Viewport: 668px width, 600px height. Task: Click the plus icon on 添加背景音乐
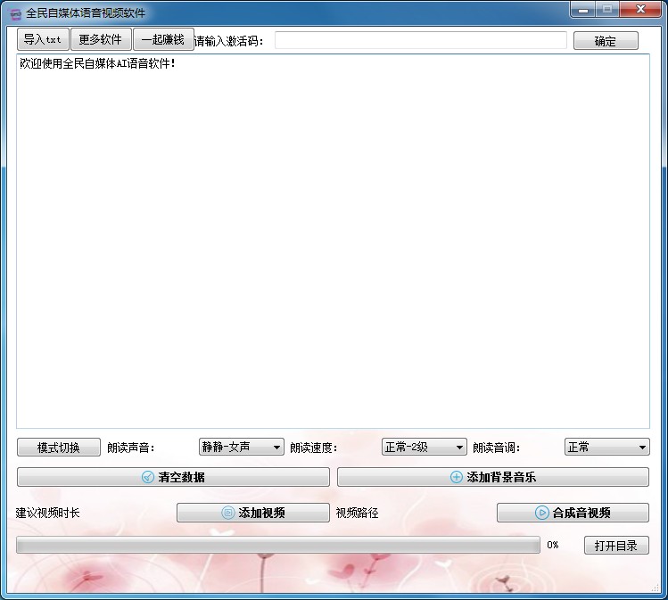click(457, 477)
